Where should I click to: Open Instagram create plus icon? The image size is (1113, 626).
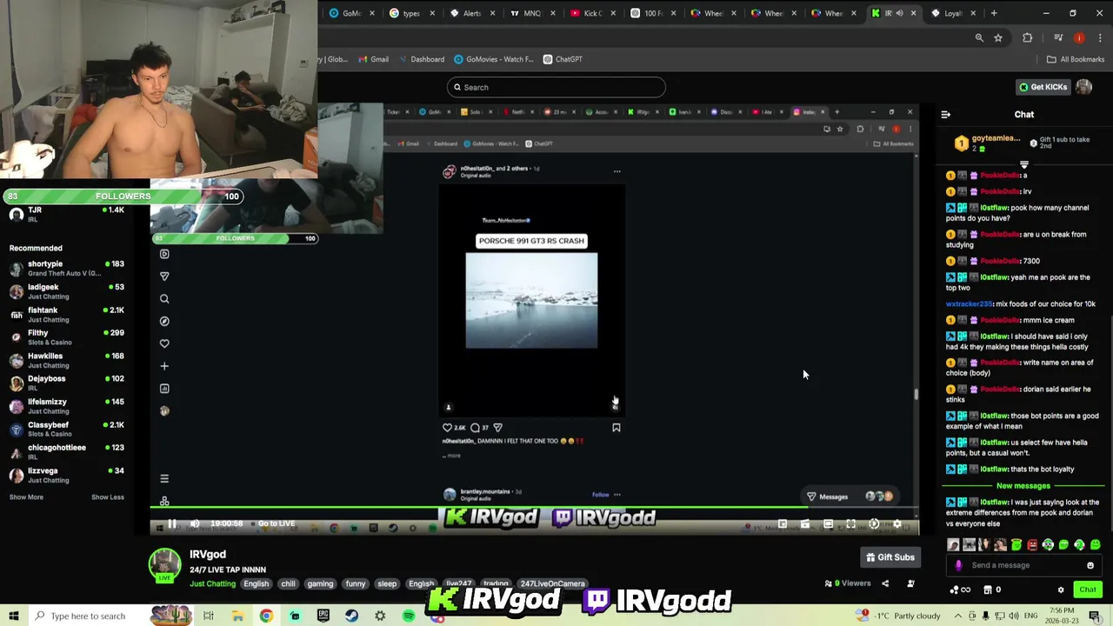click(x=164, y=366)
